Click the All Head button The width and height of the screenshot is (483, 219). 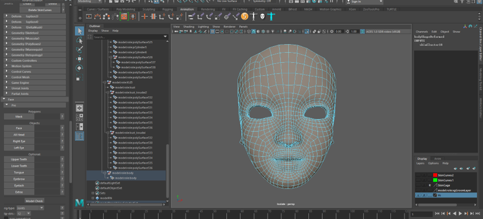coord(19,135)
